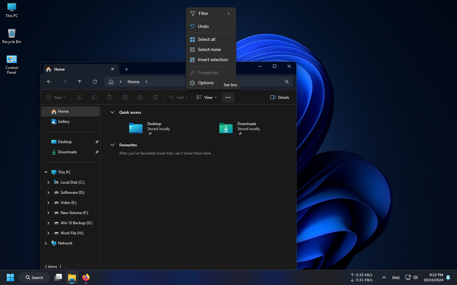This screenshot has height=285, width=457.
Task: Select the Control Panel desktop icon
Action: [12, 65]
